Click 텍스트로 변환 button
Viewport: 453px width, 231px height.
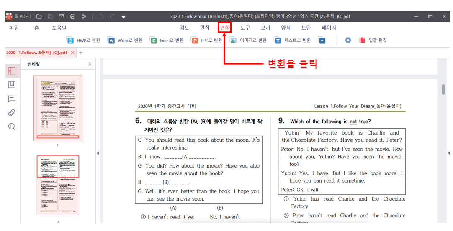(x=292, y=41)
